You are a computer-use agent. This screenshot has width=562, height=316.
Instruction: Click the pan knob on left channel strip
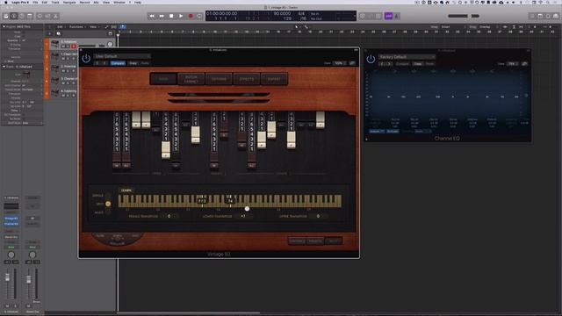[x=11, y=255]
